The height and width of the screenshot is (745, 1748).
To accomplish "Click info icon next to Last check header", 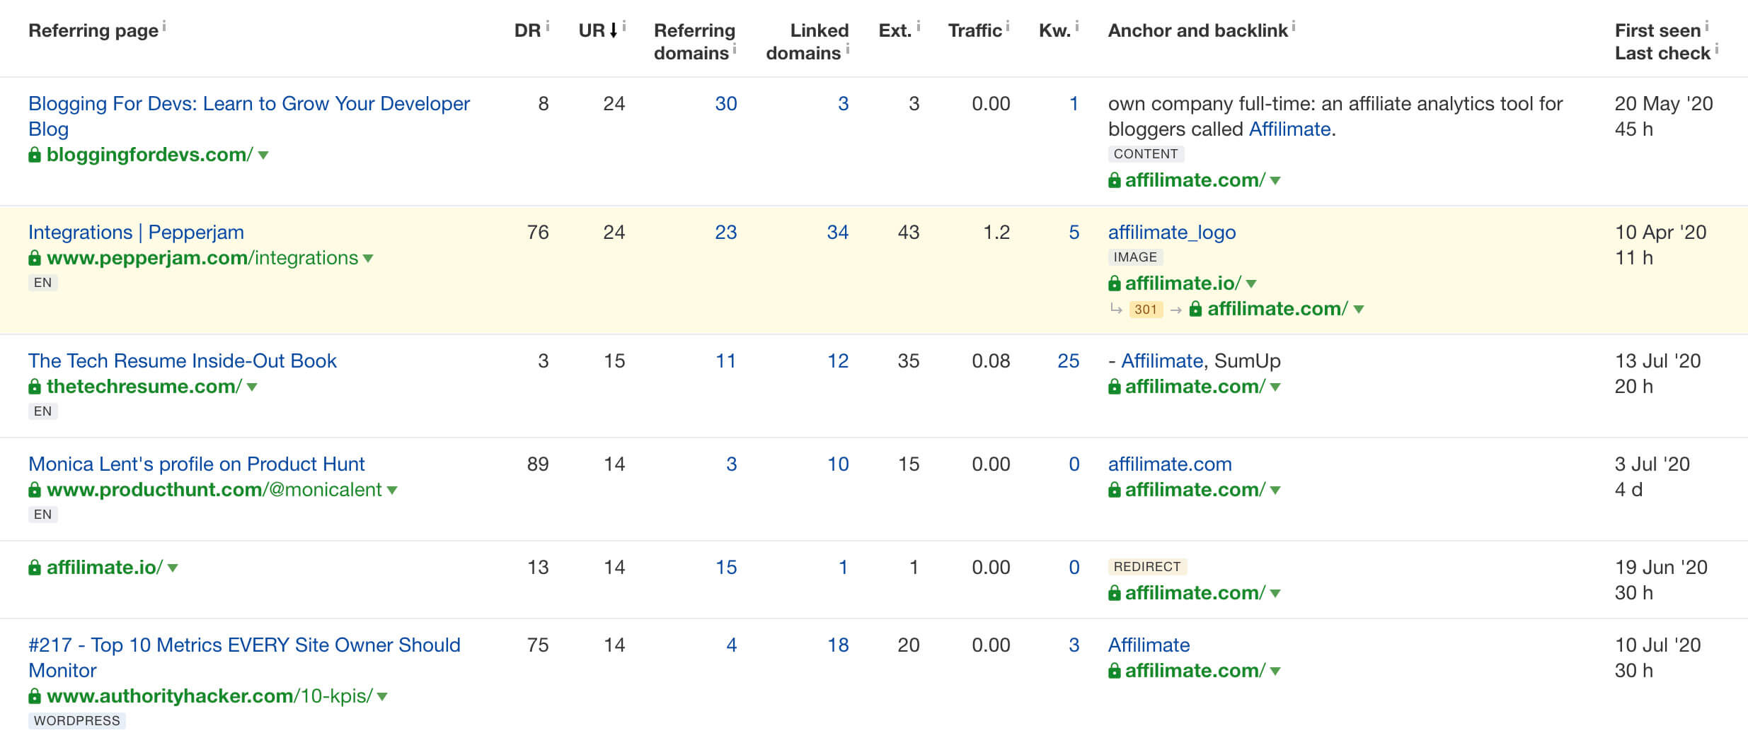I will coord(1717,48).
